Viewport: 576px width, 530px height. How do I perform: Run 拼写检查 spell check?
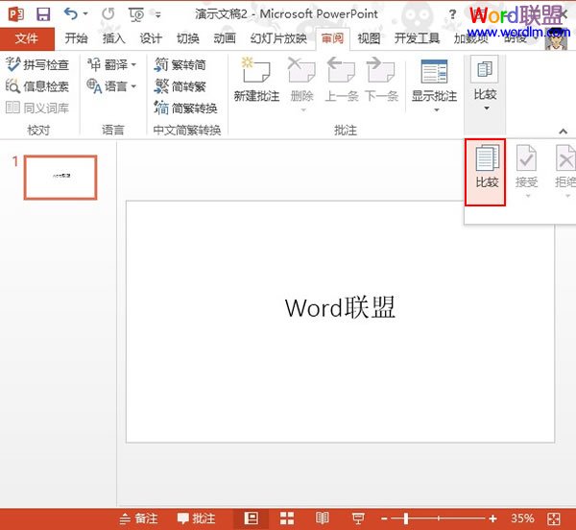[37, 64]
